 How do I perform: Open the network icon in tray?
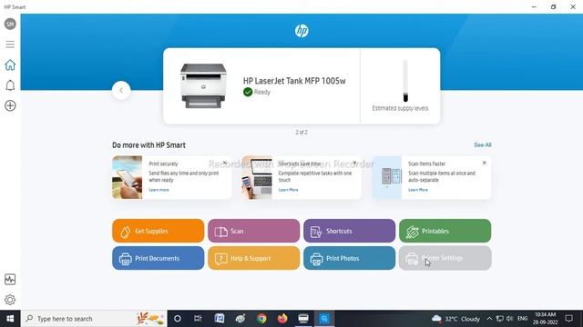500,319
